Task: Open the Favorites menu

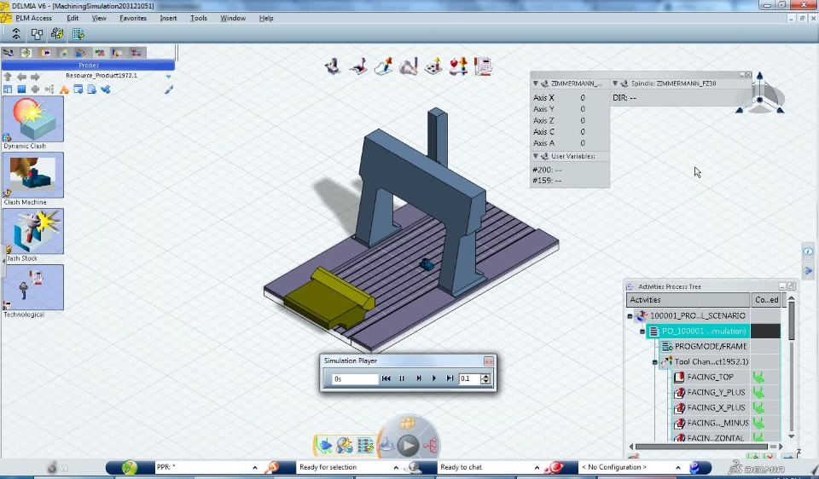Action: tap(133, 18)
